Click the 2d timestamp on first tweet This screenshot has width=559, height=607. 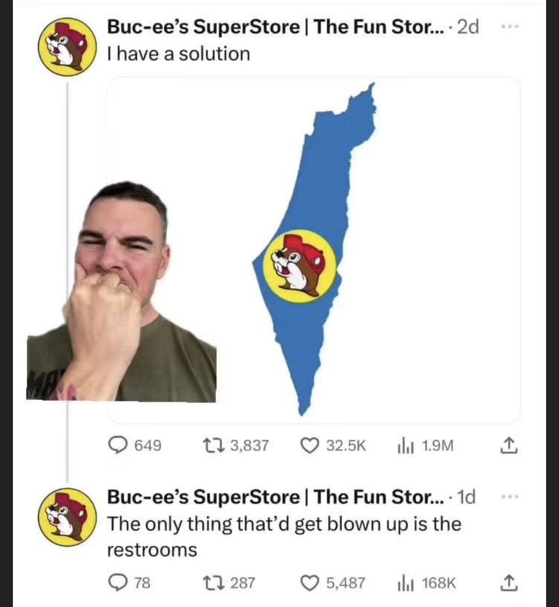pos(467,27)
